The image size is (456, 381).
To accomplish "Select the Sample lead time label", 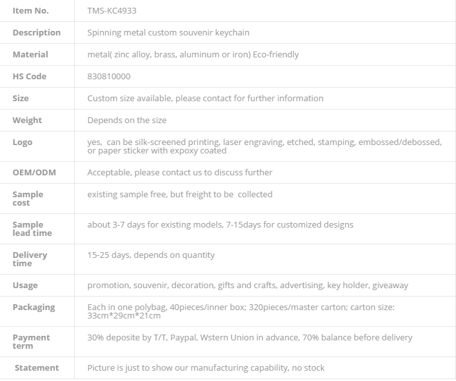I will (32, 229).
